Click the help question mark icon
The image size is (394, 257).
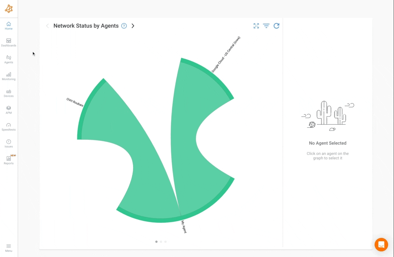[x=124, y=26]
